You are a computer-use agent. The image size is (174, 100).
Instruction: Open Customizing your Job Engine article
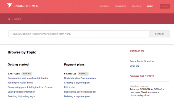(x=31, y=87)
